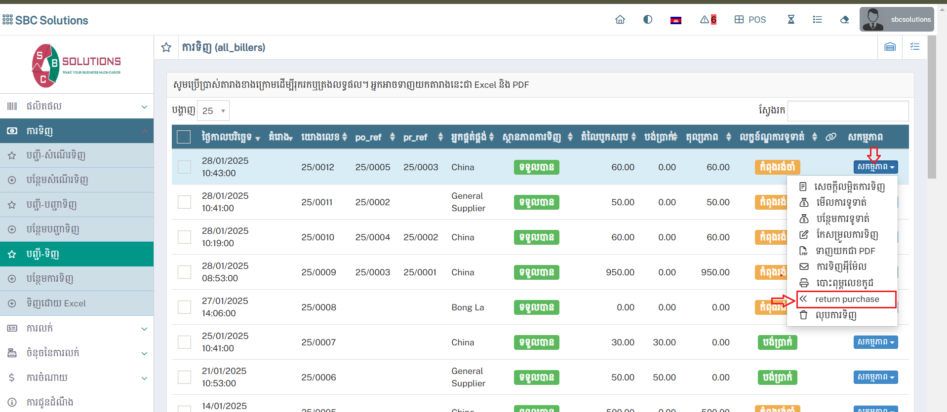Image resolution: width=947 pixels, height=412 pixels.
Task: Open the action dropdown for purchase 25/0007
Action: coord(875,342)
